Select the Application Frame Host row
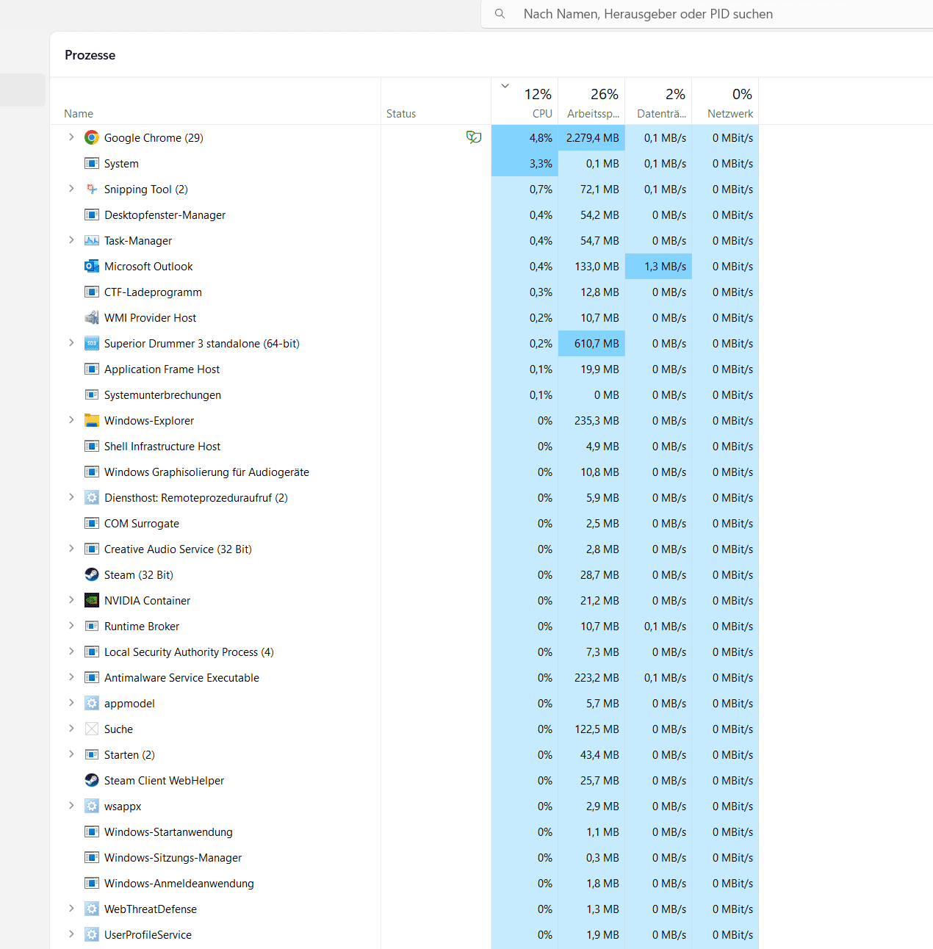This screenshot has height=949, width=933. click(404, 369)
